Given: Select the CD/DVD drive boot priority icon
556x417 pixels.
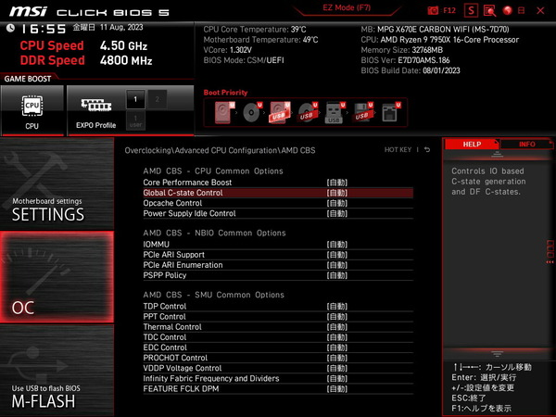Looking at the screenshot, I should (252, 112).
